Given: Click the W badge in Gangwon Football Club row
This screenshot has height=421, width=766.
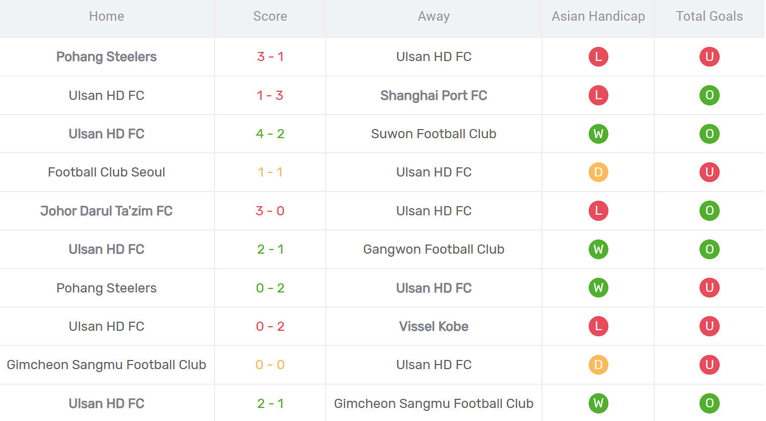Looking at the screenshot, I should click(598, 249).
